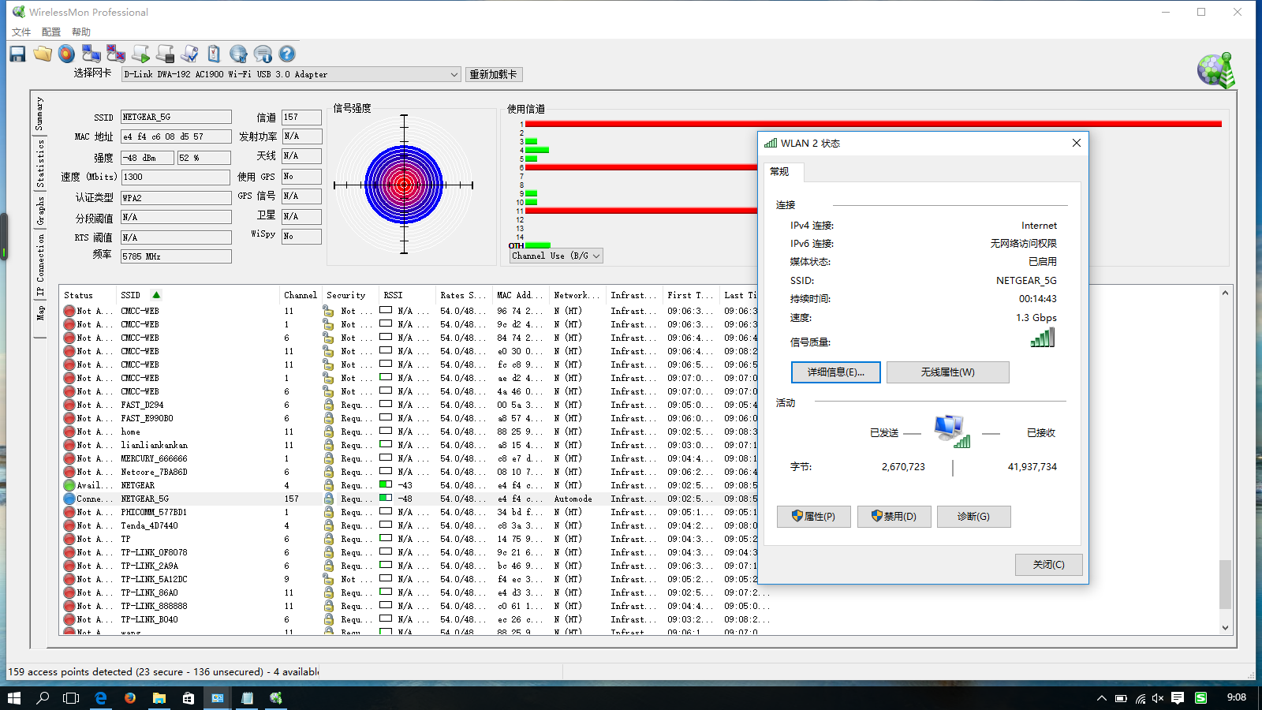Click 详细信息(E)... button
The width and height of the screenshot is (1262, 710).
coord(836,372)
